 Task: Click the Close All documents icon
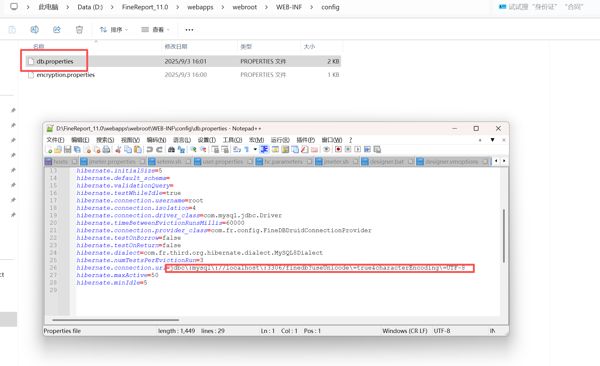click(x=97, y=149)
